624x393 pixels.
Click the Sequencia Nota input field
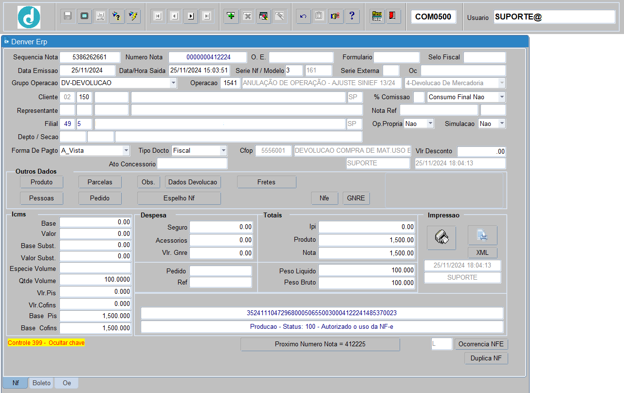pyautogui.click(x=90, y=57)
